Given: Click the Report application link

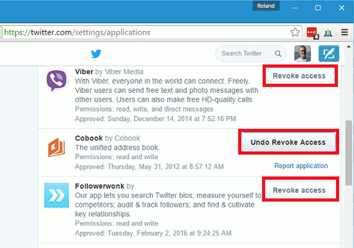Looking at the screenshot, I should click(x=301, y=166).
